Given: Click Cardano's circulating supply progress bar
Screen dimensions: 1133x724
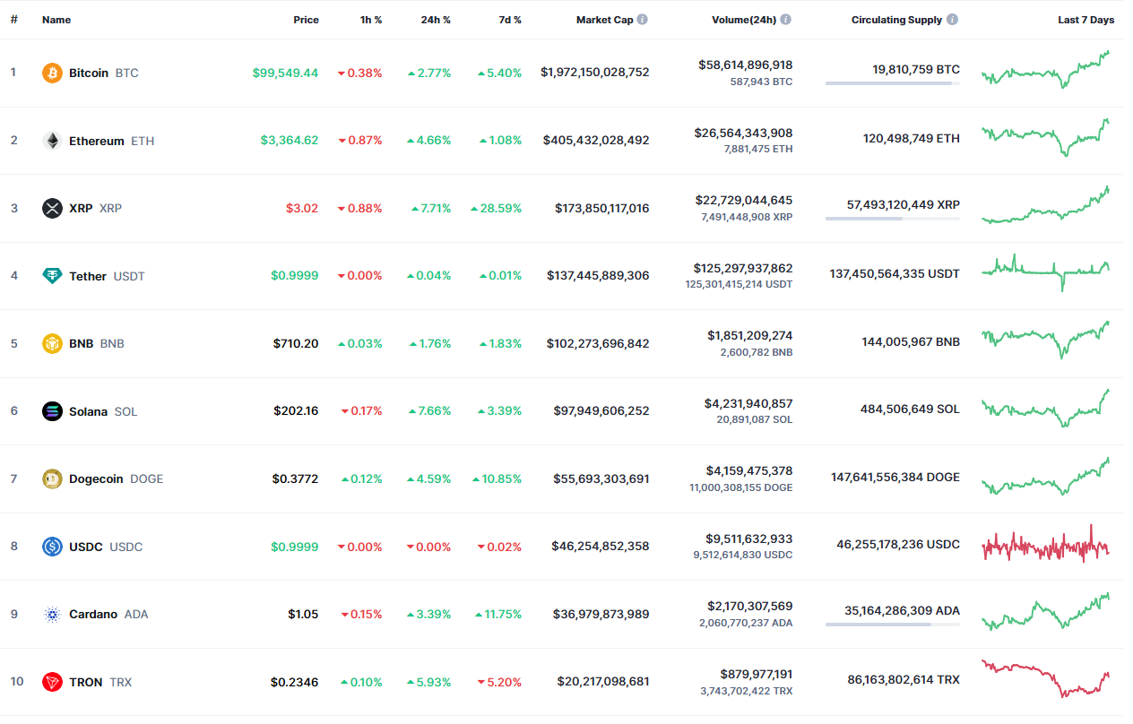Looking at the screenshot, I should click(893, 625).
